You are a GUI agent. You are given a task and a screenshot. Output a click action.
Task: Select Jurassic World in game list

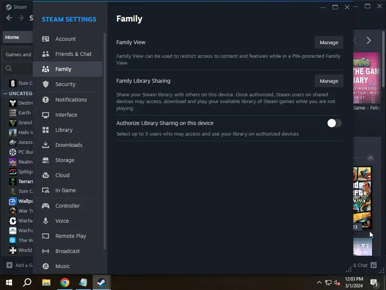tap(21, 142)
